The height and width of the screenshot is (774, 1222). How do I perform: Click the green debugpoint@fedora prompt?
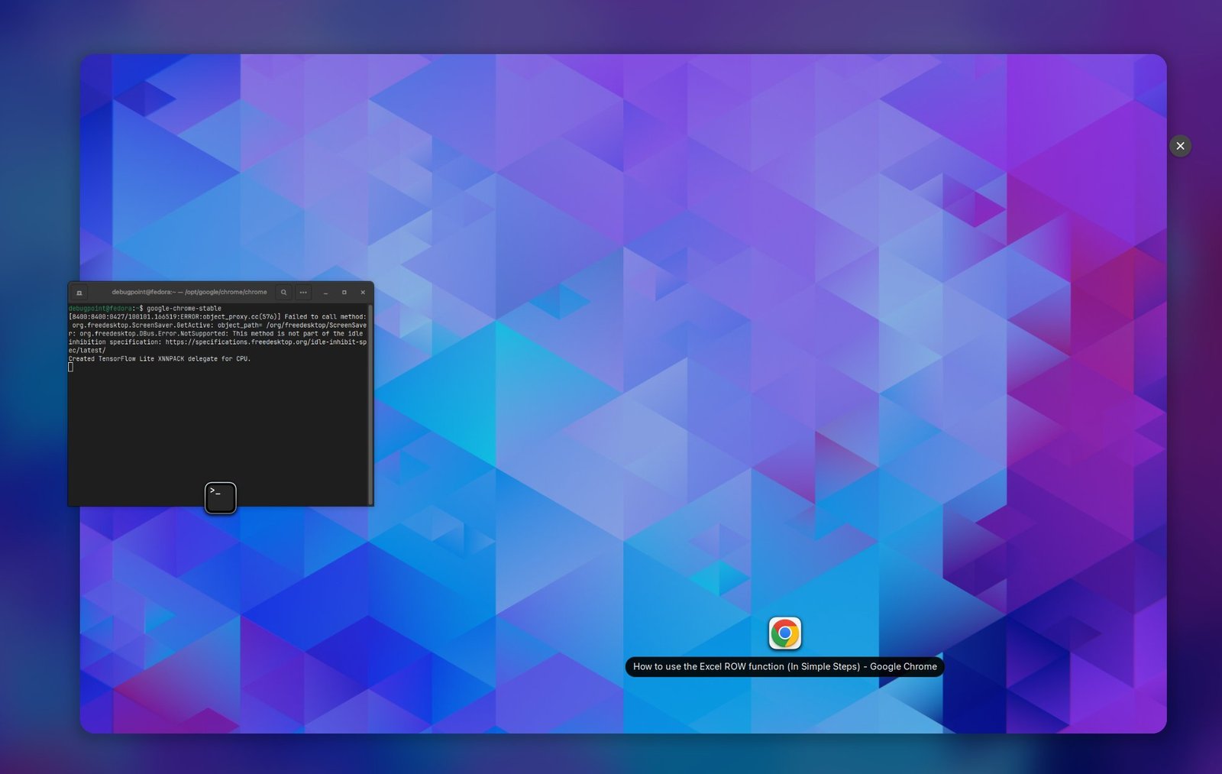point(99,309)
